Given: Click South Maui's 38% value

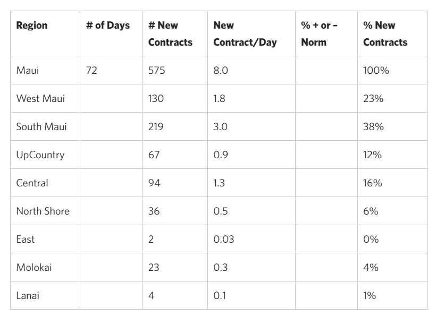Looking at the screenshot, I should 373,126.
